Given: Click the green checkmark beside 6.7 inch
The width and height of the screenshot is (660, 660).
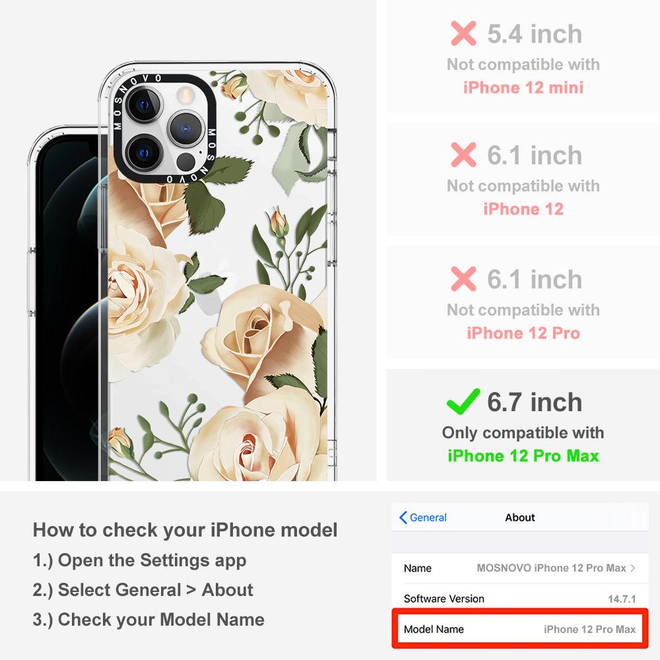Looking at the screenshot, I should [463, 401].
